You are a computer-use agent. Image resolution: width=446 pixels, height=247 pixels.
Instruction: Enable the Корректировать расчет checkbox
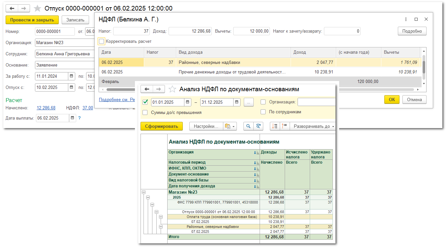[102, 41]
